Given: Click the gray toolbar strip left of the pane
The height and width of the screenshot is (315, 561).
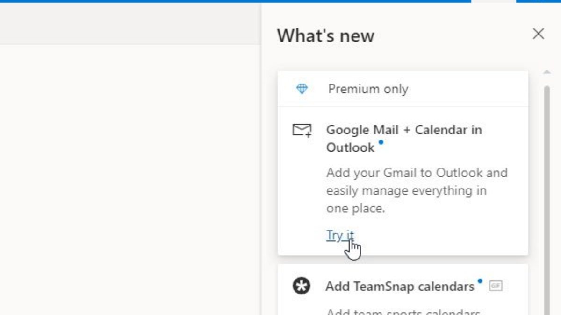Looking at the screenshot, I should (130, 23).
